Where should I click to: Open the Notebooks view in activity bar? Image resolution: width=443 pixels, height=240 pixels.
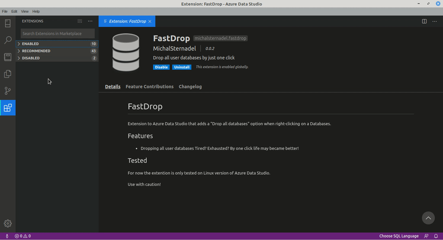(x=8, y=57)
